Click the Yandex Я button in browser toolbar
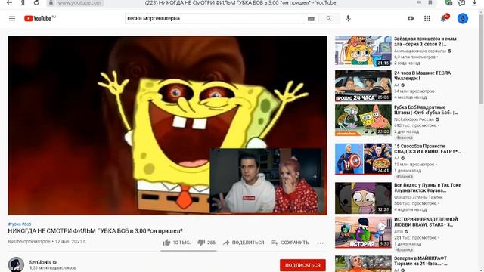 click(23, 3)
